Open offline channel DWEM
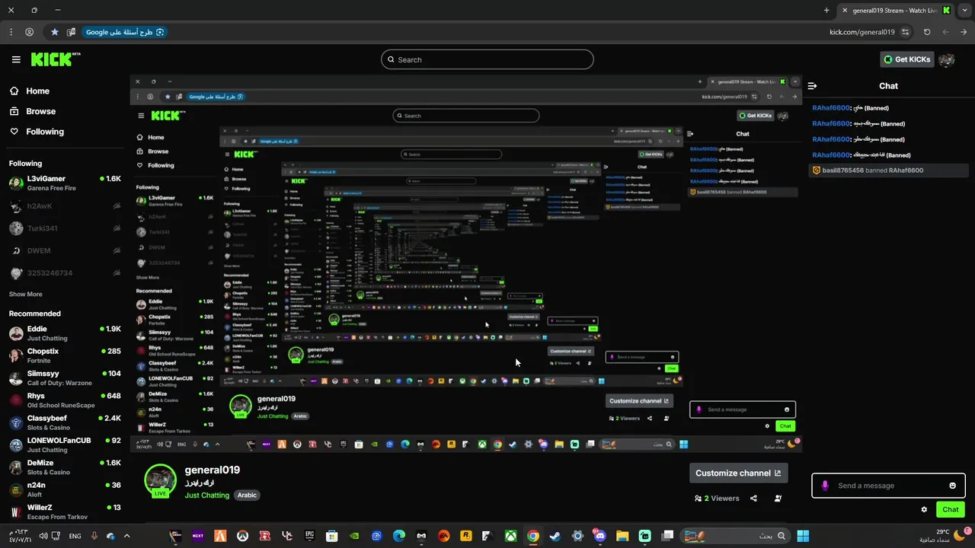975x548 pixels. (x=65, y=250)
